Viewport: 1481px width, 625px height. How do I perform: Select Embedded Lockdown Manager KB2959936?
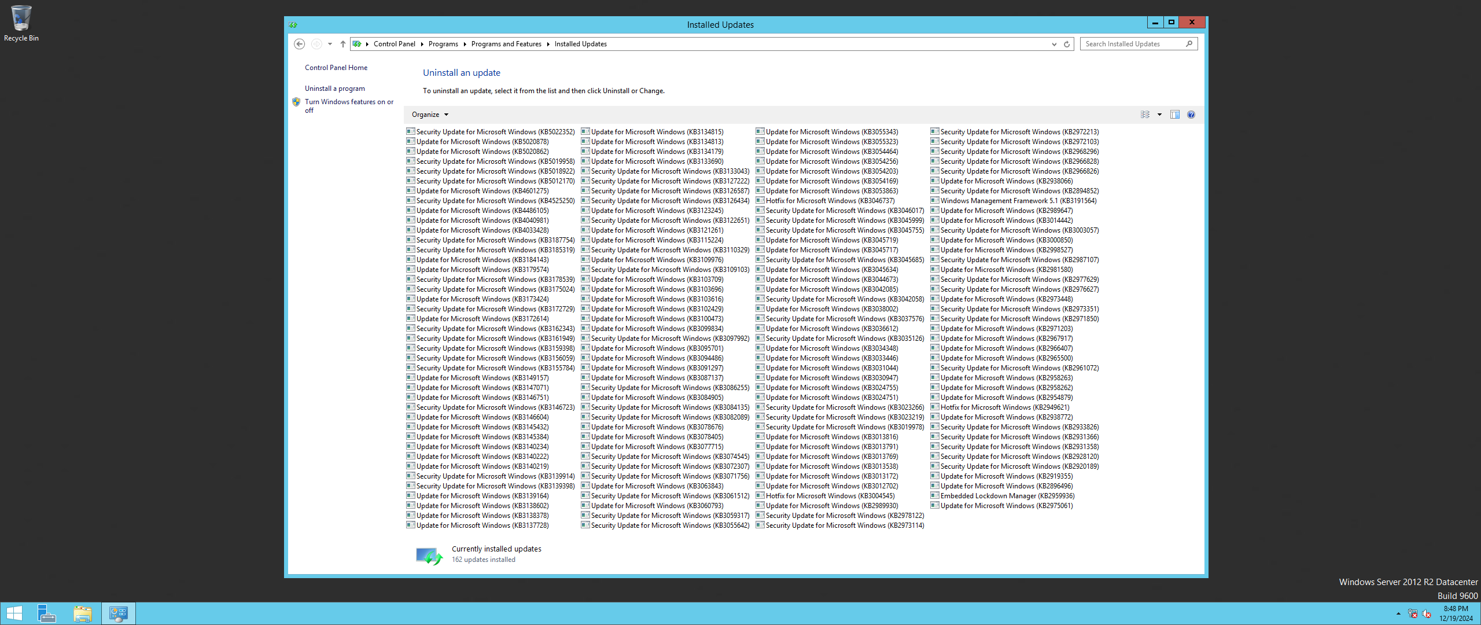pyautogui.click(x=1003, y=496)
